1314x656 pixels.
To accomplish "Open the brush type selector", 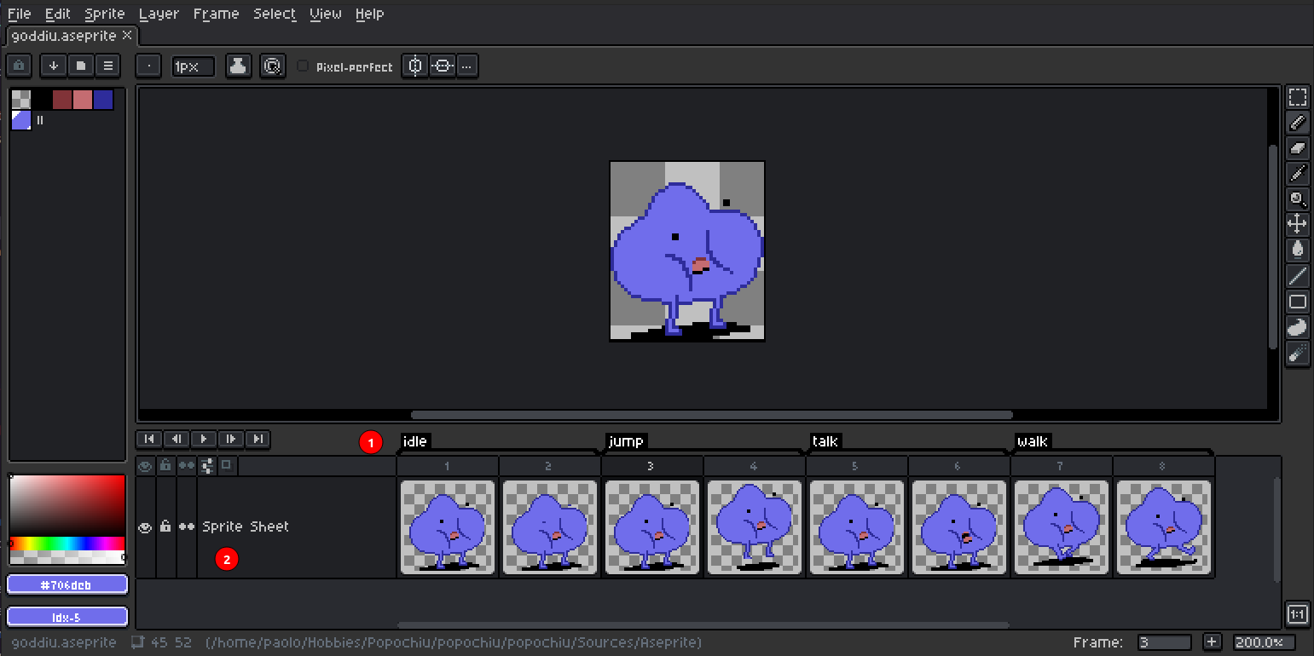I will tap(148, 66).
